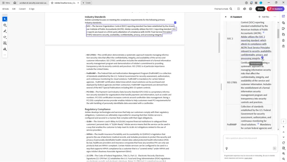Open the Menu hamburger

6,3
